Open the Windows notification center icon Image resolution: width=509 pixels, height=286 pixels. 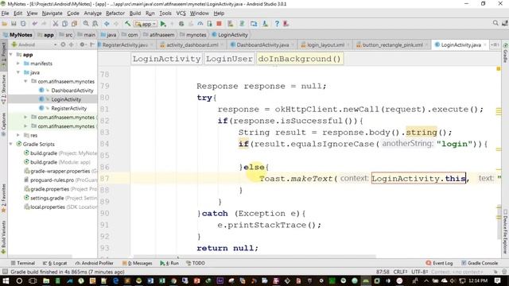(x=498, y=280)
